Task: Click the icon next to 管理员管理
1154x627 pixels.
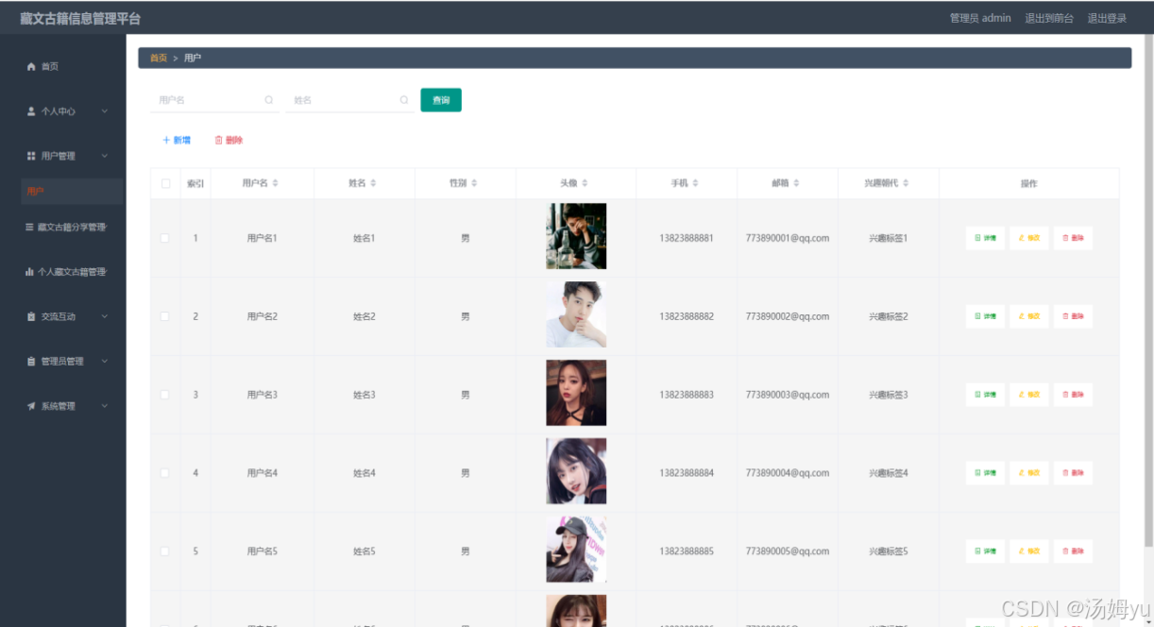Action: click(x=31, y=361)
